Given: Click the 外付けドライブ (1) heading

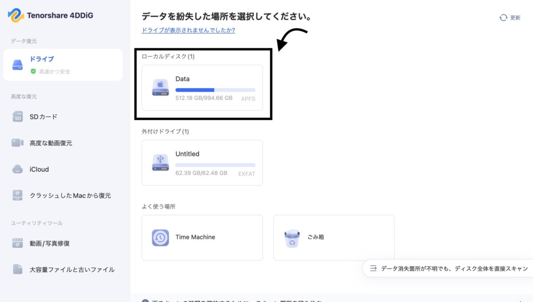Looking at the screenshot, I should (165, 131).
